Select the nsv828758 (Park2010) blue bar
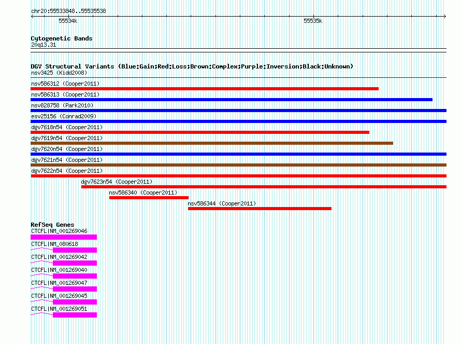 [238, 111]
